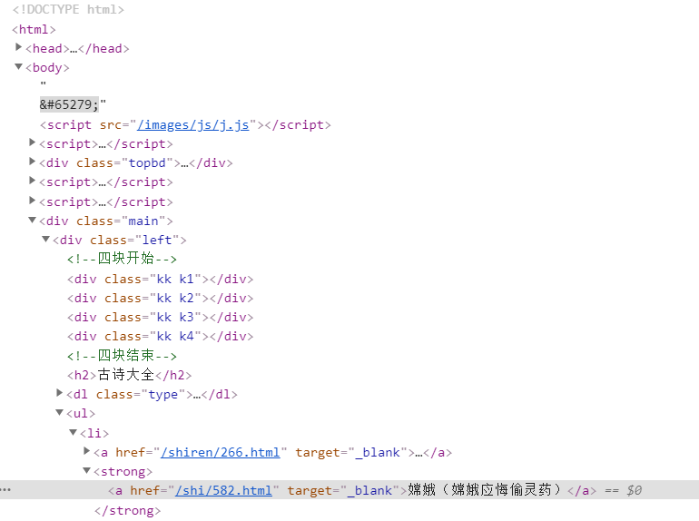Expand the script node above main div
The height and width of the screenshot is (521, 699).
pos(32,200)
